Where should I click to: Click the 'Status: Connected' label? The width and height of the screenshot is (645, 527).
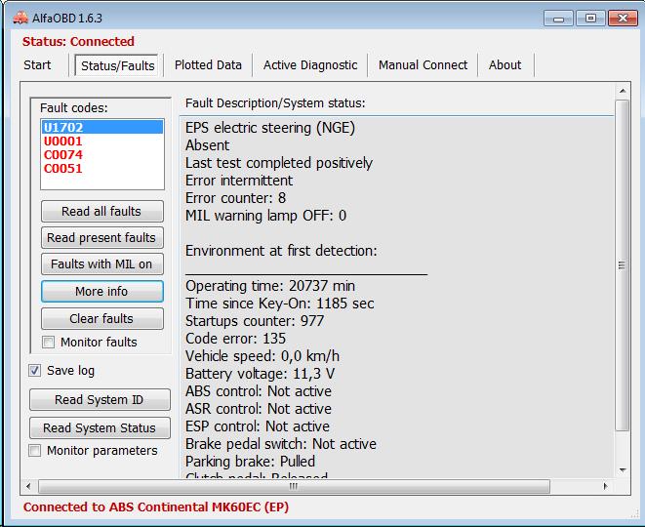click(x=78, y=42)
